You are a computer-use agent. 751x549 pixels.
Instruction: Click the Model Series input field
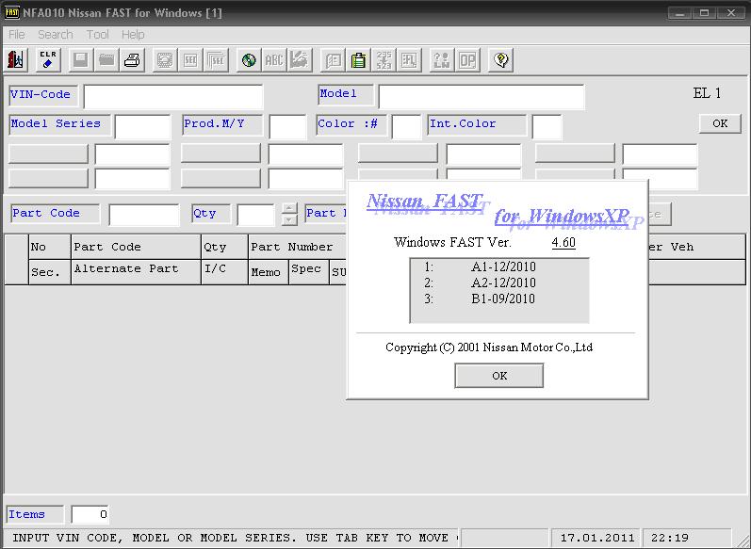coord(142,127)
